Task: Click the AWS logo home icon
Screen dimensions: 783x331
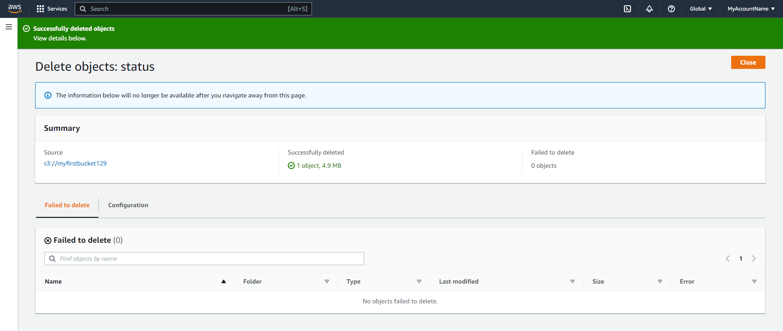Action: coord(14,9)
